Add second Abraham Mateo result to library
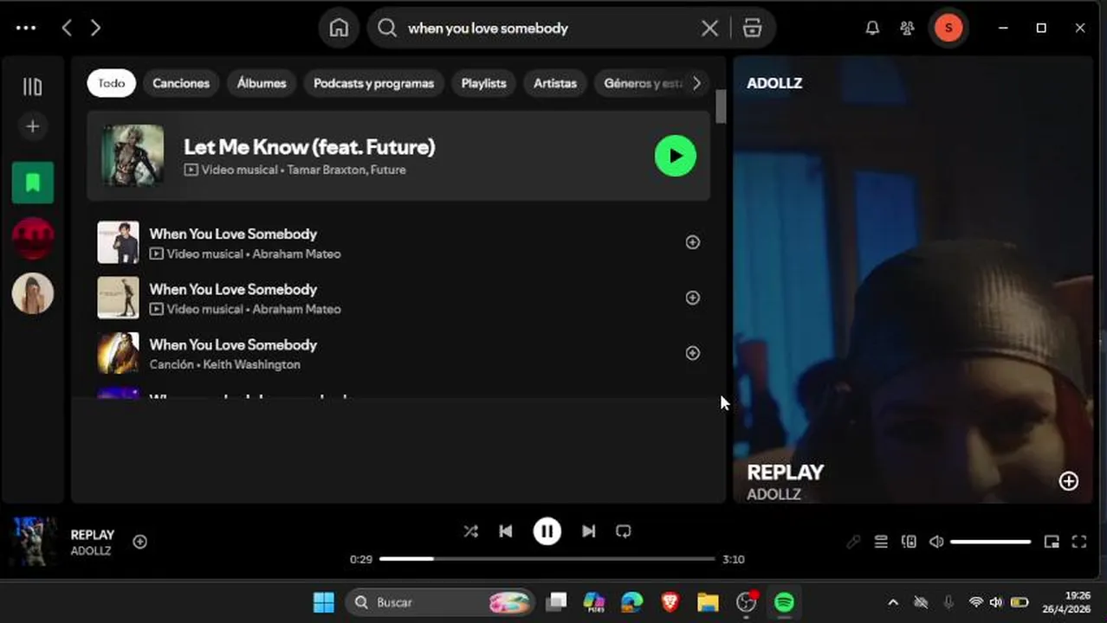 (x=692, y=298)
